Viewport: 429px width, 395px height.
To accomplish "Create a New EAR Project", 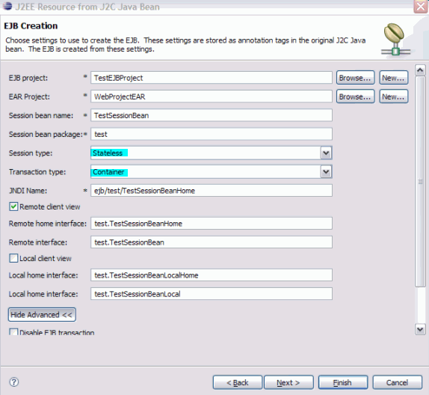I will coord(393,97).
